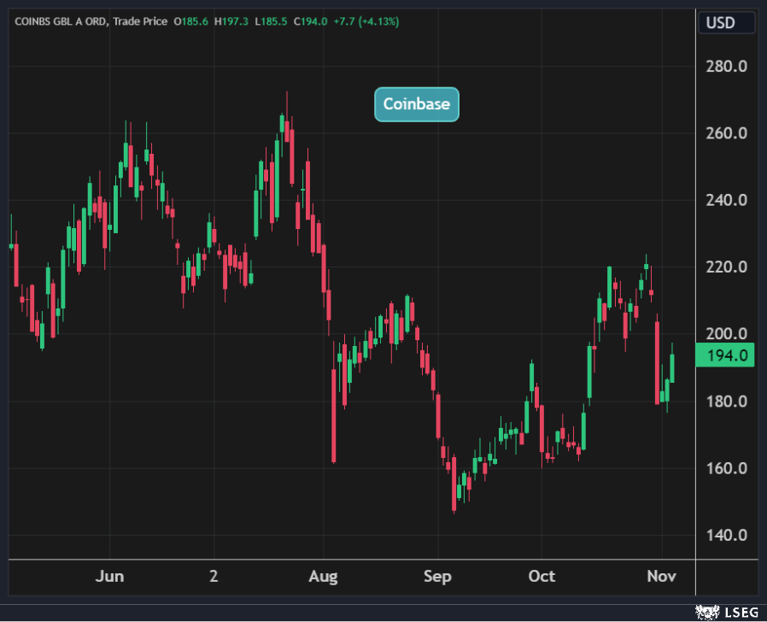Click the +7.7 (+4.13%) change value

[366, 21]
